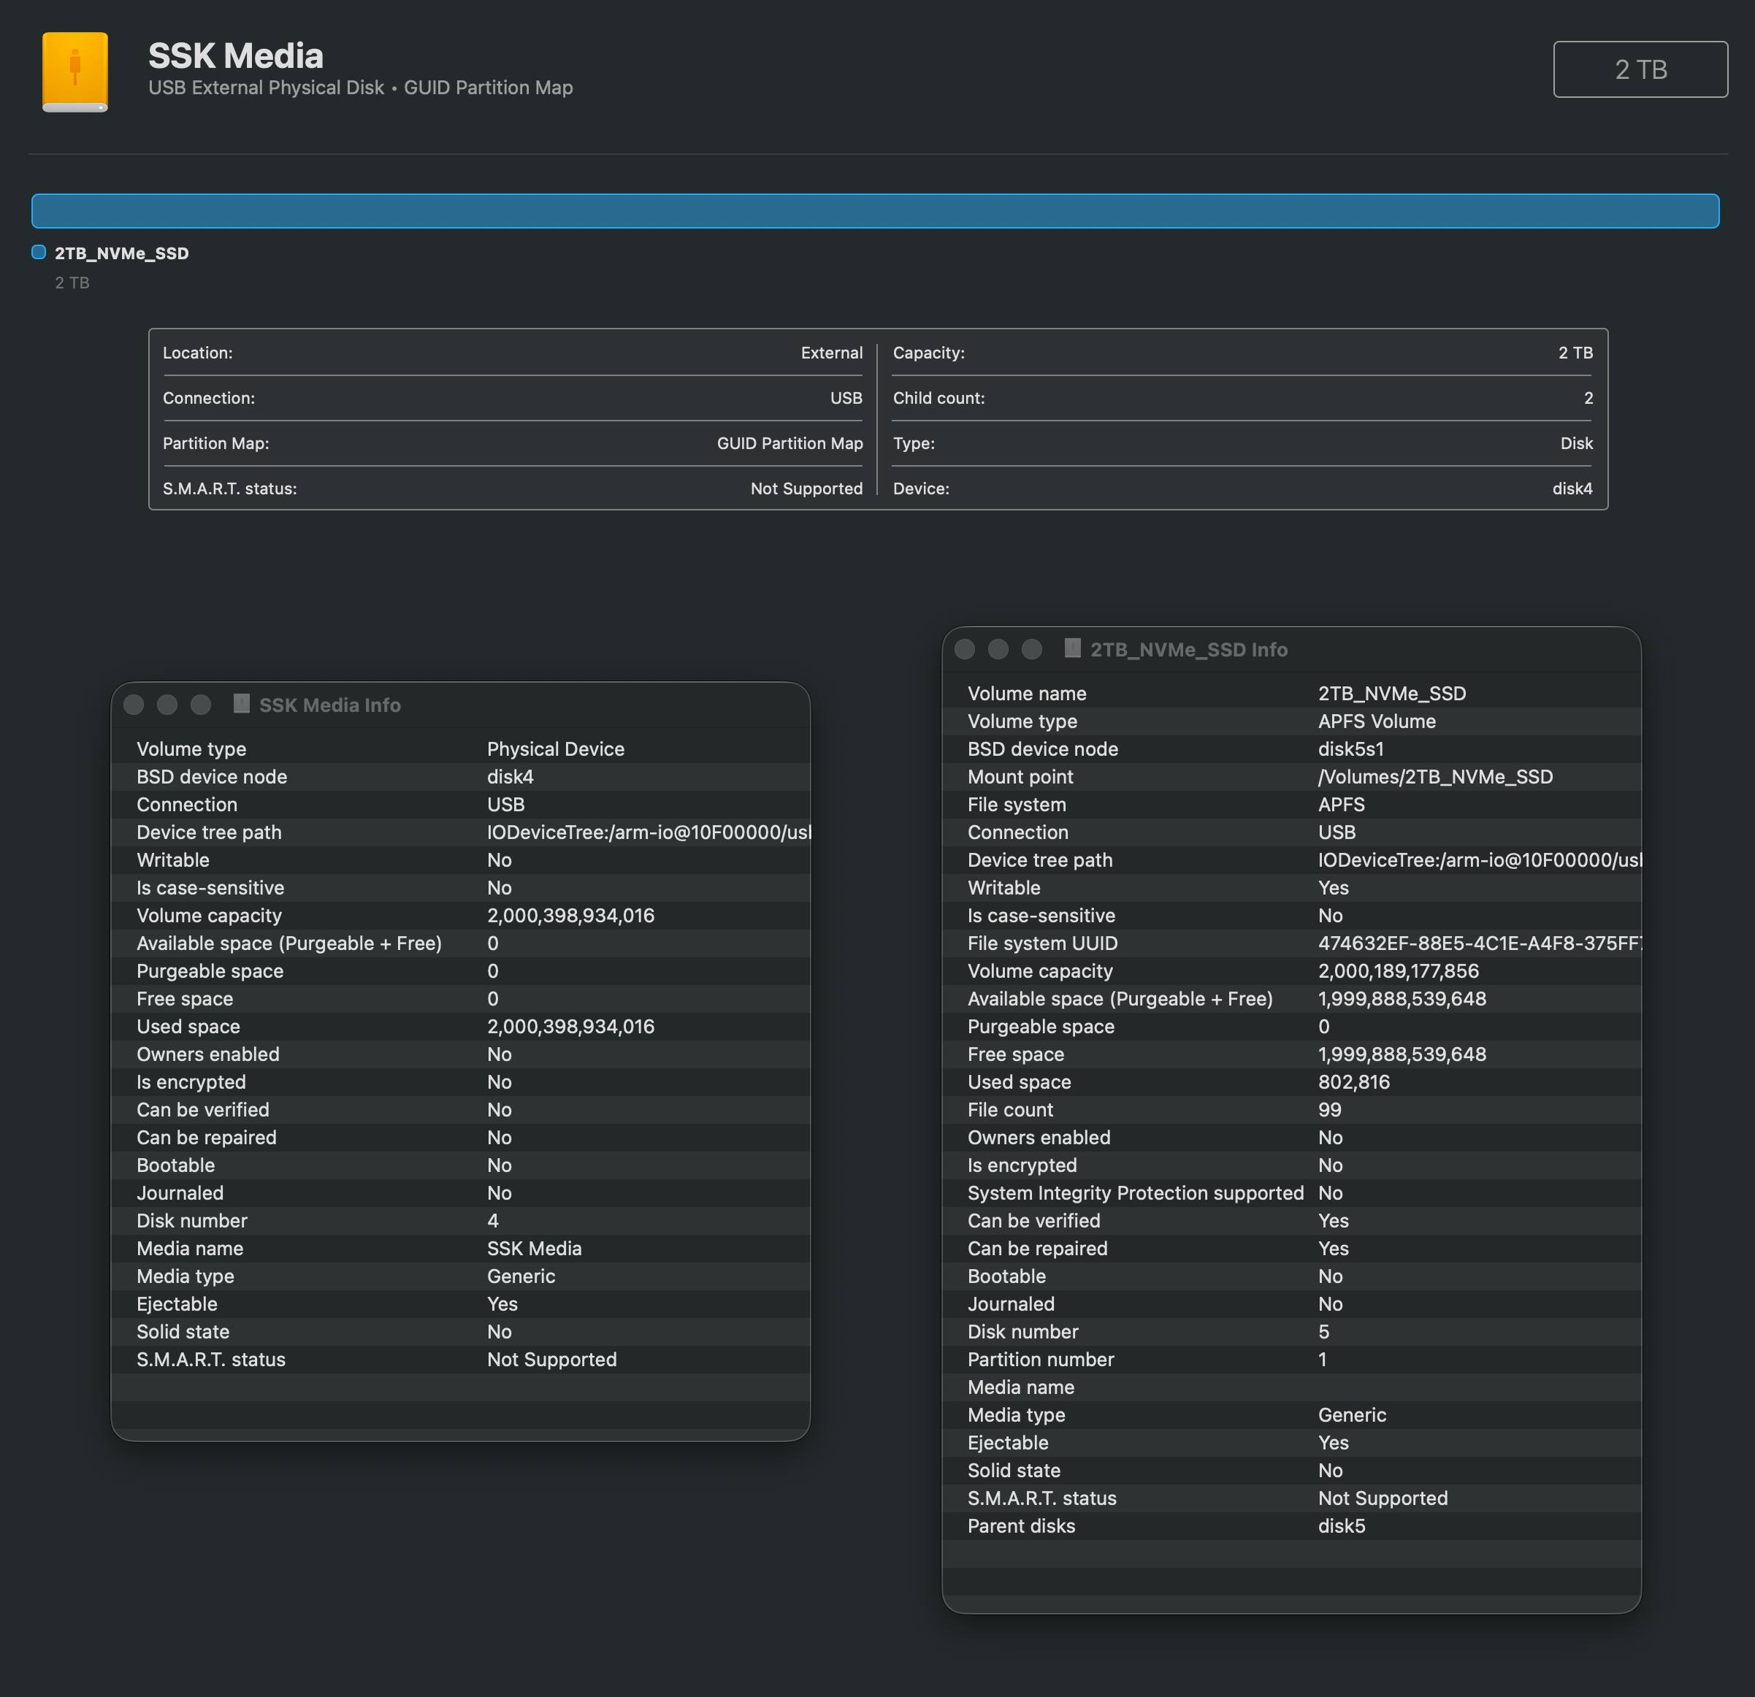Viewport: 1755px width, 1697px height.
Task: Select Disk number '4' in SSK Media Info
Action: coord(492,1221)
